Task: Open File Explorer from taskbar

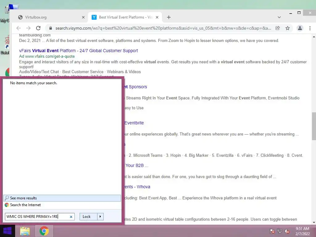Action: tap(25, 231)
